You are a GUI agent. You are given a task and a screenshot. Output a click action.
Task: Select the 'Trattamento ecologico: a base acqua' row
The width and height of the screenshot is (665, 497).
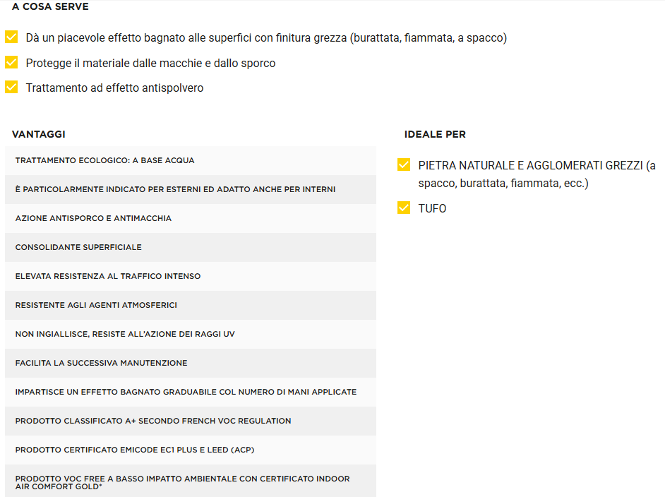[190, 160]
